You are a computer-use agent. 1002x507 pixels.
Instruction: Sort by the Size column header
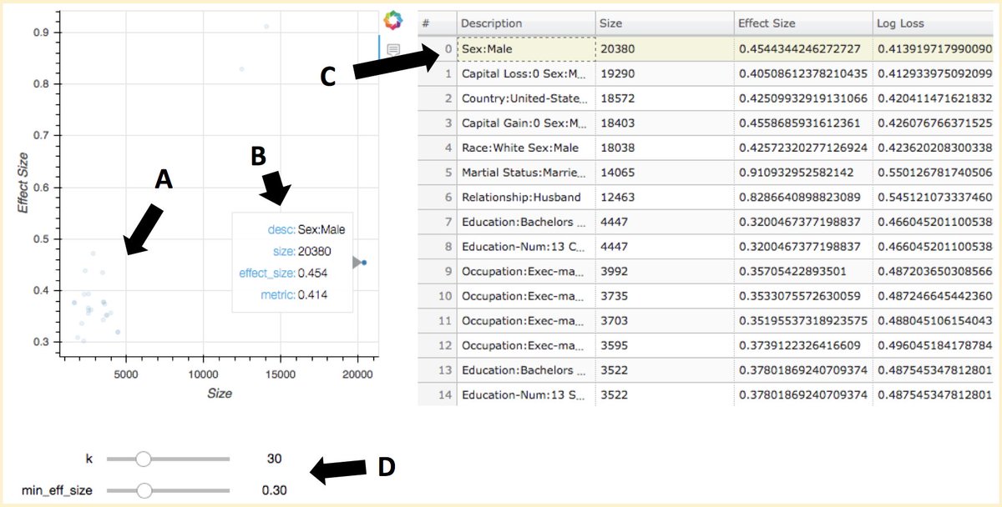point(664,24)
